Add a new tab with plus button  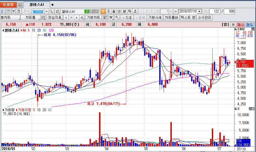(52, 5)
